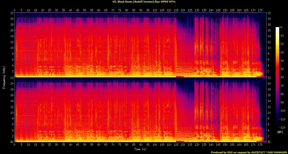The width and height of the screenshot is (288, 154).
Task: Click the "-100" color scale label
Action: (282, 111)
